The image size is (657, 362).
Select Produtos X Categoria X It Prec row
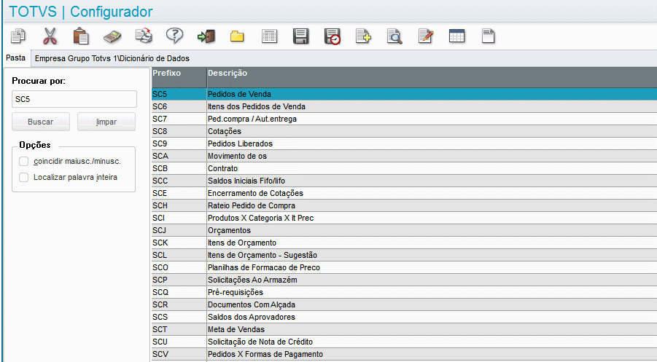pos(404,218)
